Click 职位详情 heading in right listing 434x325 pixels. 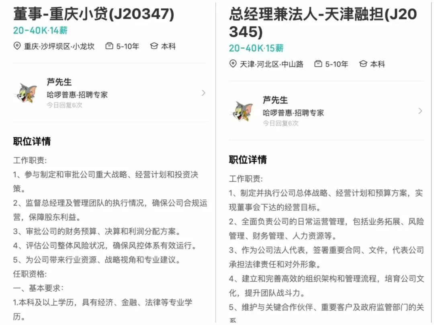pos(248,159)
